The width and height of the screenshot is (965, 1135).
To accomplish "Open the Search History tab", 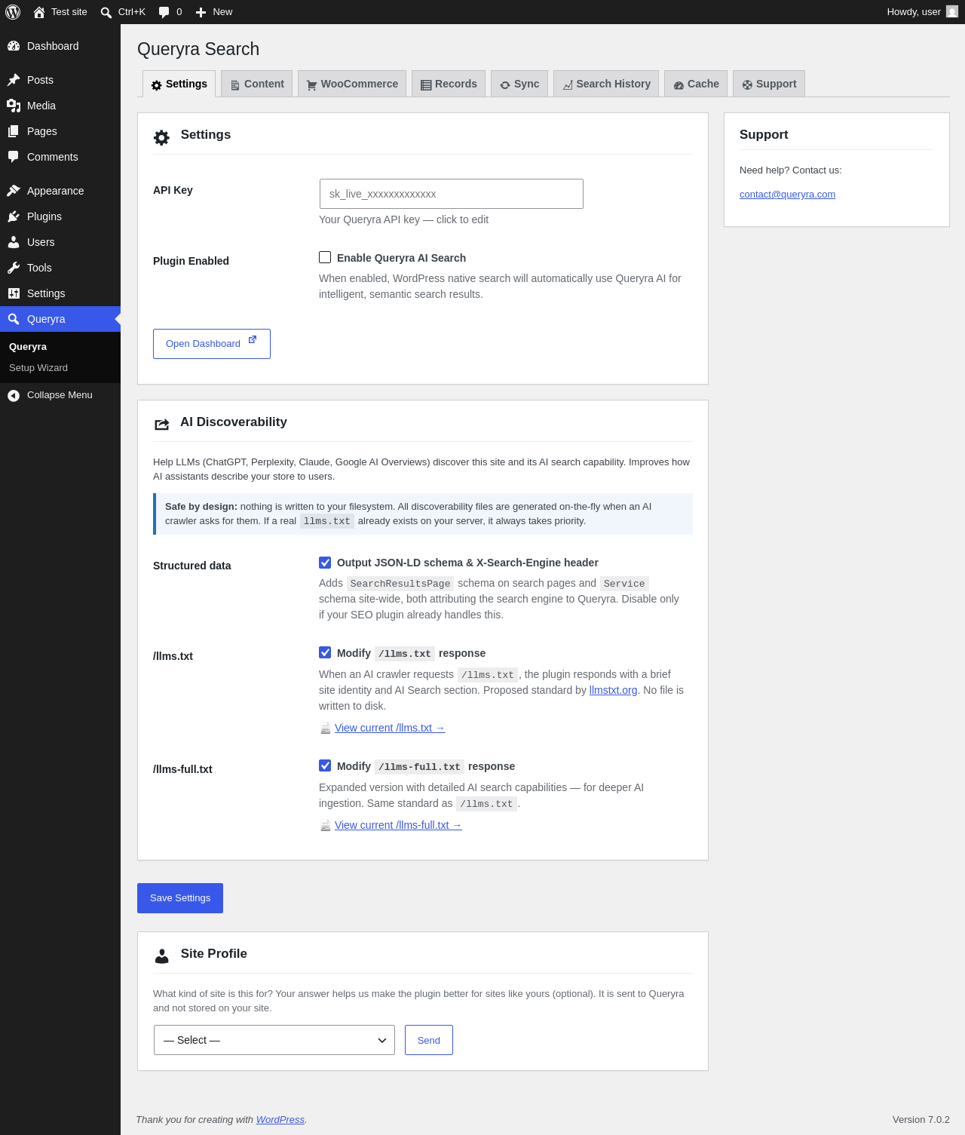I will [606, 84].
